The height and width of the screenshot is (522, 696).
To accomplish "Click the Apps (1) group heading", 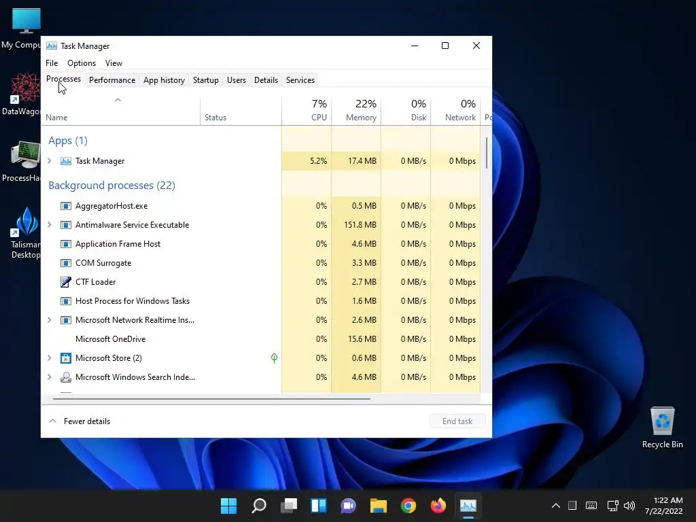I will (68, 141).
